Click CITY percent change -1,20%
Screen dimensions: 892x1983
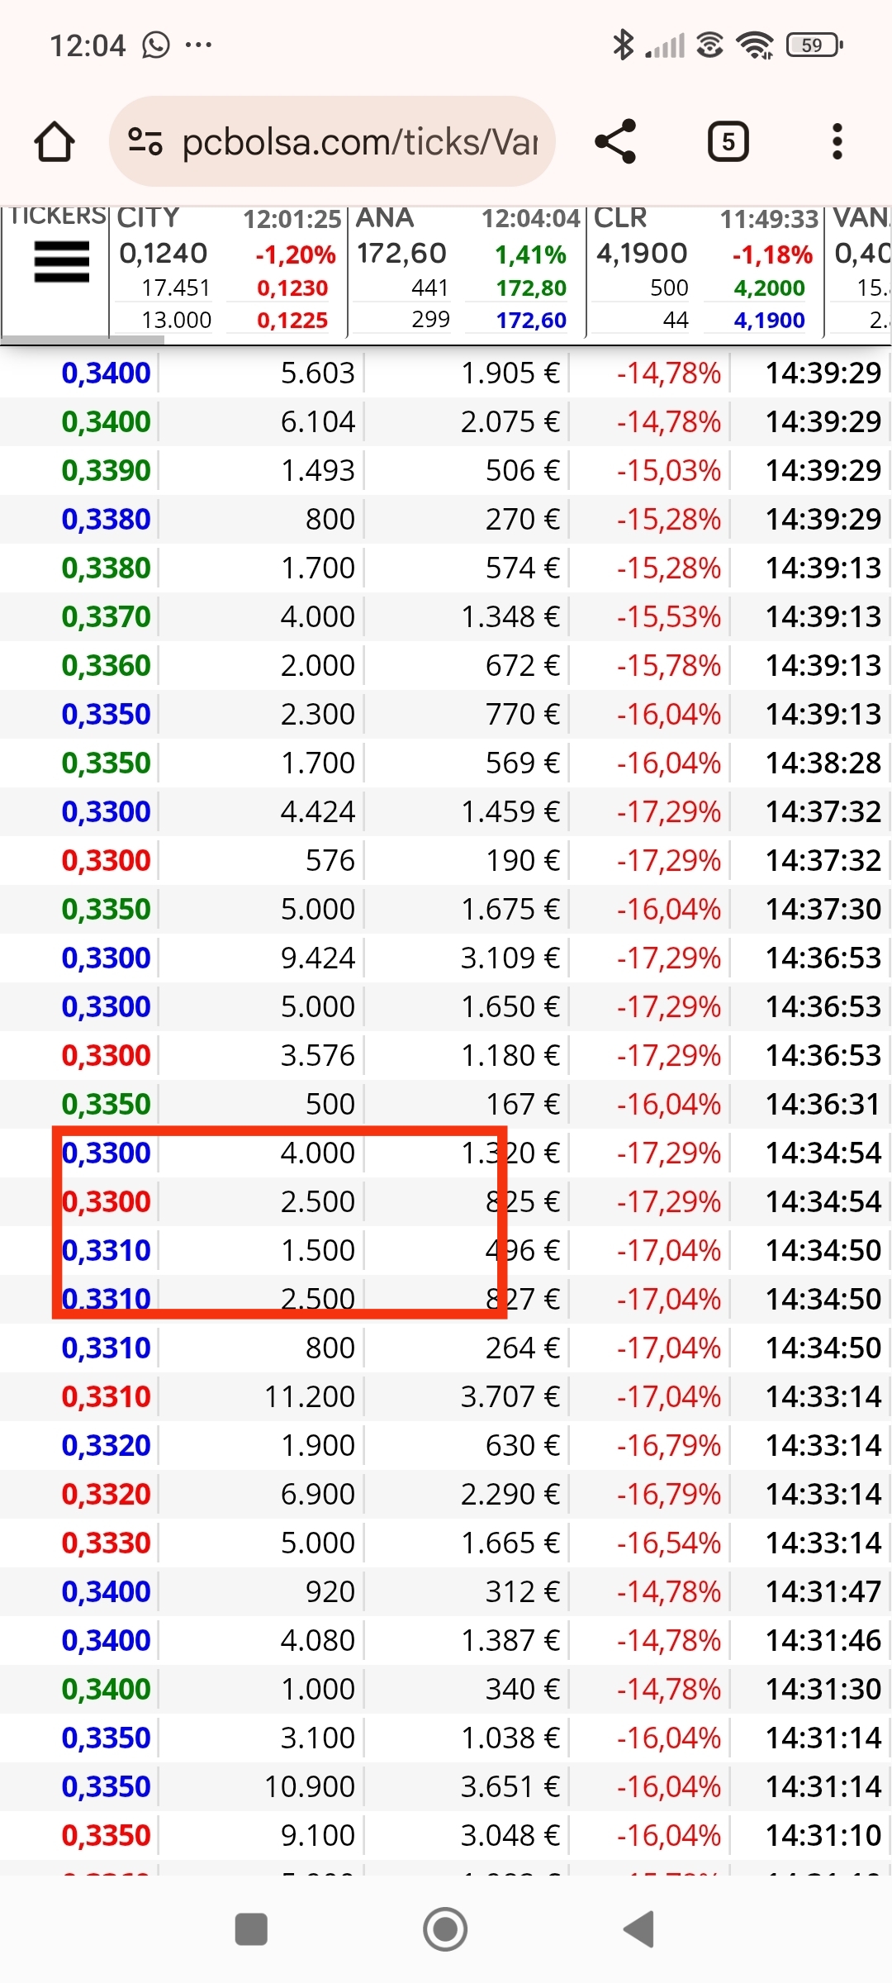pos(296,254)
